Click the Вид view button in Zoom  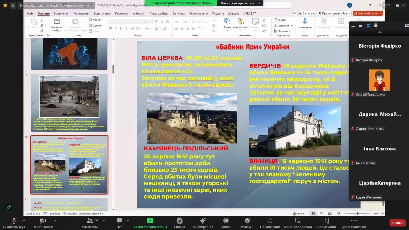point(400,5)
